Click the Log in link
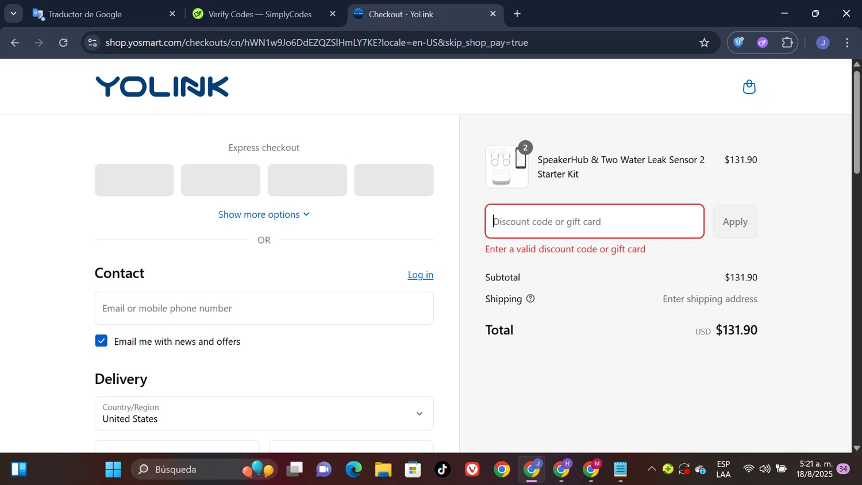The width and height of the screenshot is (862, 485). click(x=420, y=275)
